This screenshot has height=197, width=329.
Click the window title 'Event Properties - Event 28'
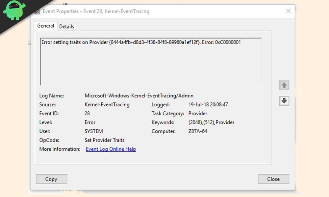point(72,11)
